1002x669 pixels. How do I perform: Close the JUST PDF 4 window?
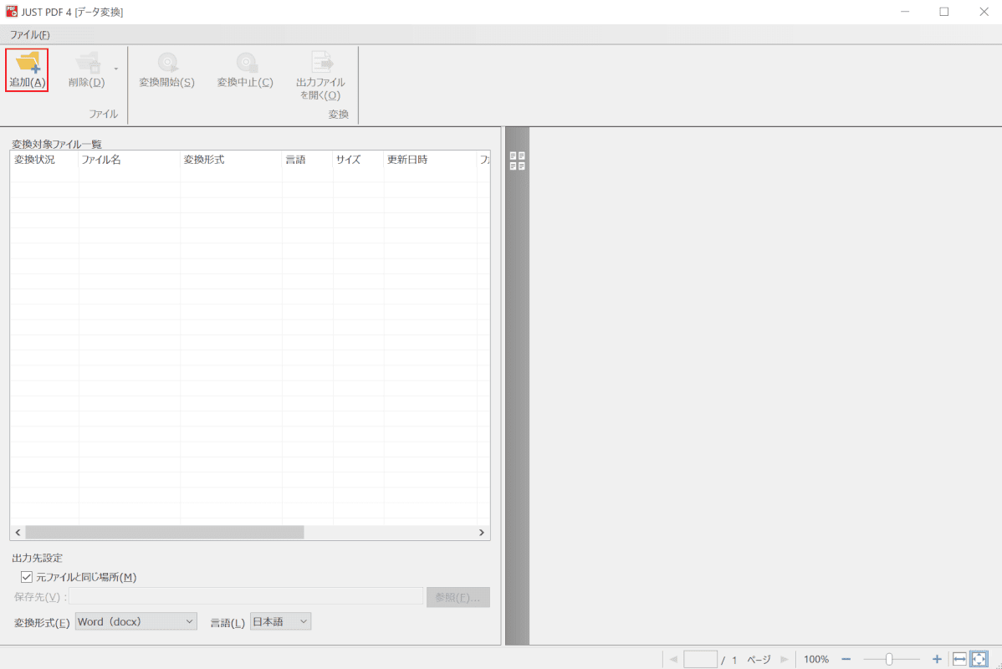pyautogui.click(x=984, y=12)
